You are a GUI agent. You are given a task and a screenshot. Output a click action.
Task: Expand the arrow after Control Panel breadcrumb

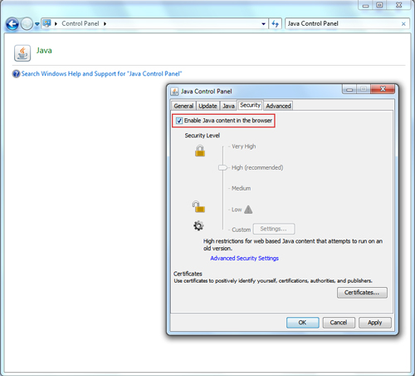pos(105,24)
